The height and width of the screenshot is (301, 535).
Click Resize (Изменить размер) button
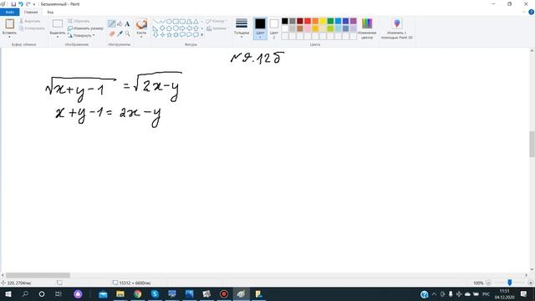pos(85,28)
